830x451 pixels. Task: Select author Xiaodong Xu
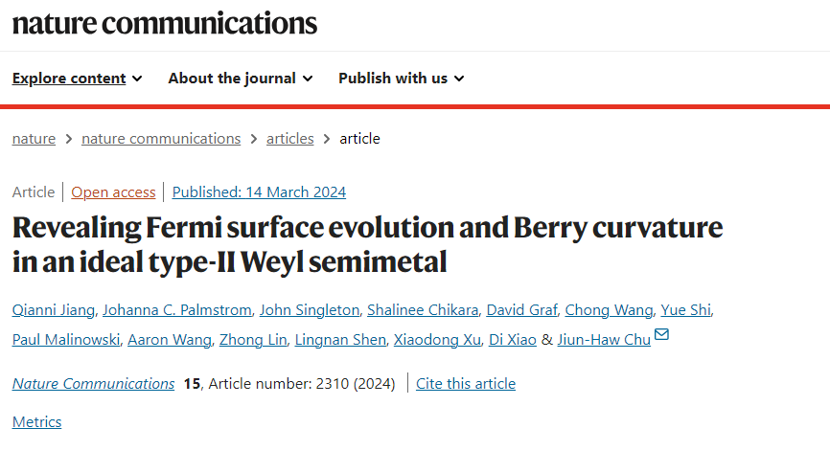tap(437, 339)
